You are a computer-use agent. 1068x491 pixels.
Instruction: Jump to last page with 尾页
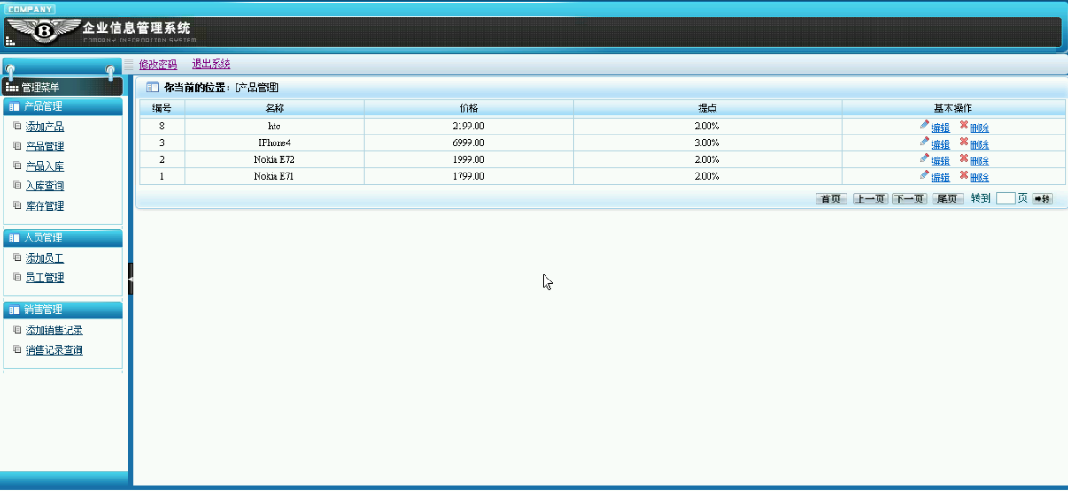click(x=948, y=199)
